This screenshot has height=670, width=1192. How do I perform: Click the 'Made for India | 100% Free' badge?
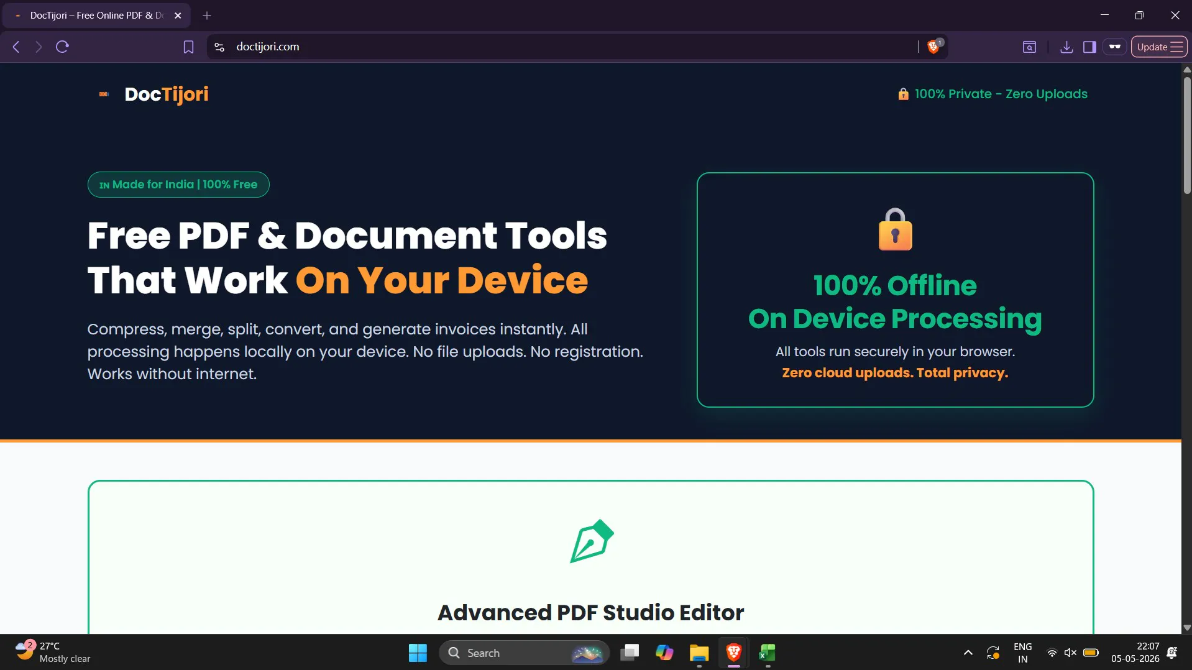click(178, 185)
